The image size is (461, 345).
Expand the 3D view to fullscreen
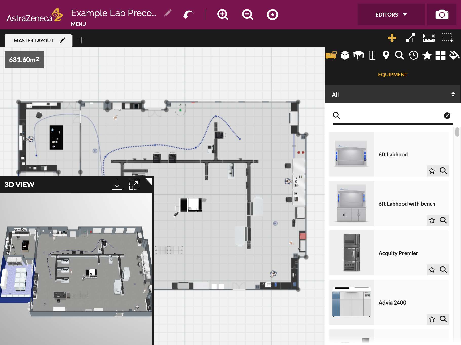pyautogui.click(x=134, y=185)
